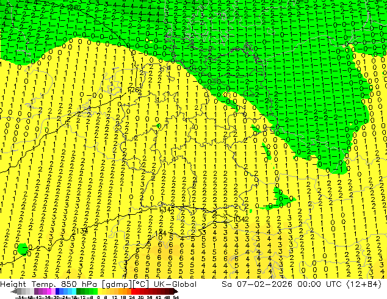Image resolution: width=387 pixels, height=299 pixels.
Task: Click the magenta legend swatch above -36
Action: 49,291
